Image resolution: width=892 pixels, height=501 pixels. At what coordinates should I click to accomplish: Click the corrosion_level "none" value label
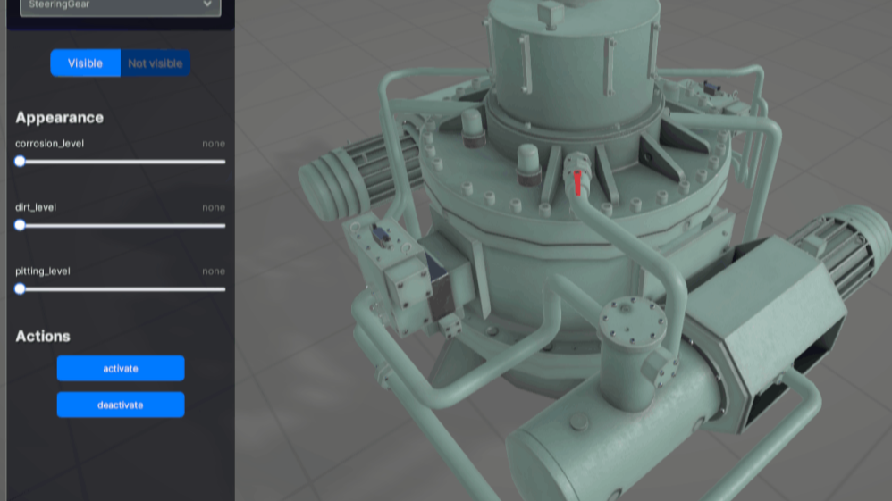[x=213, y=144]
